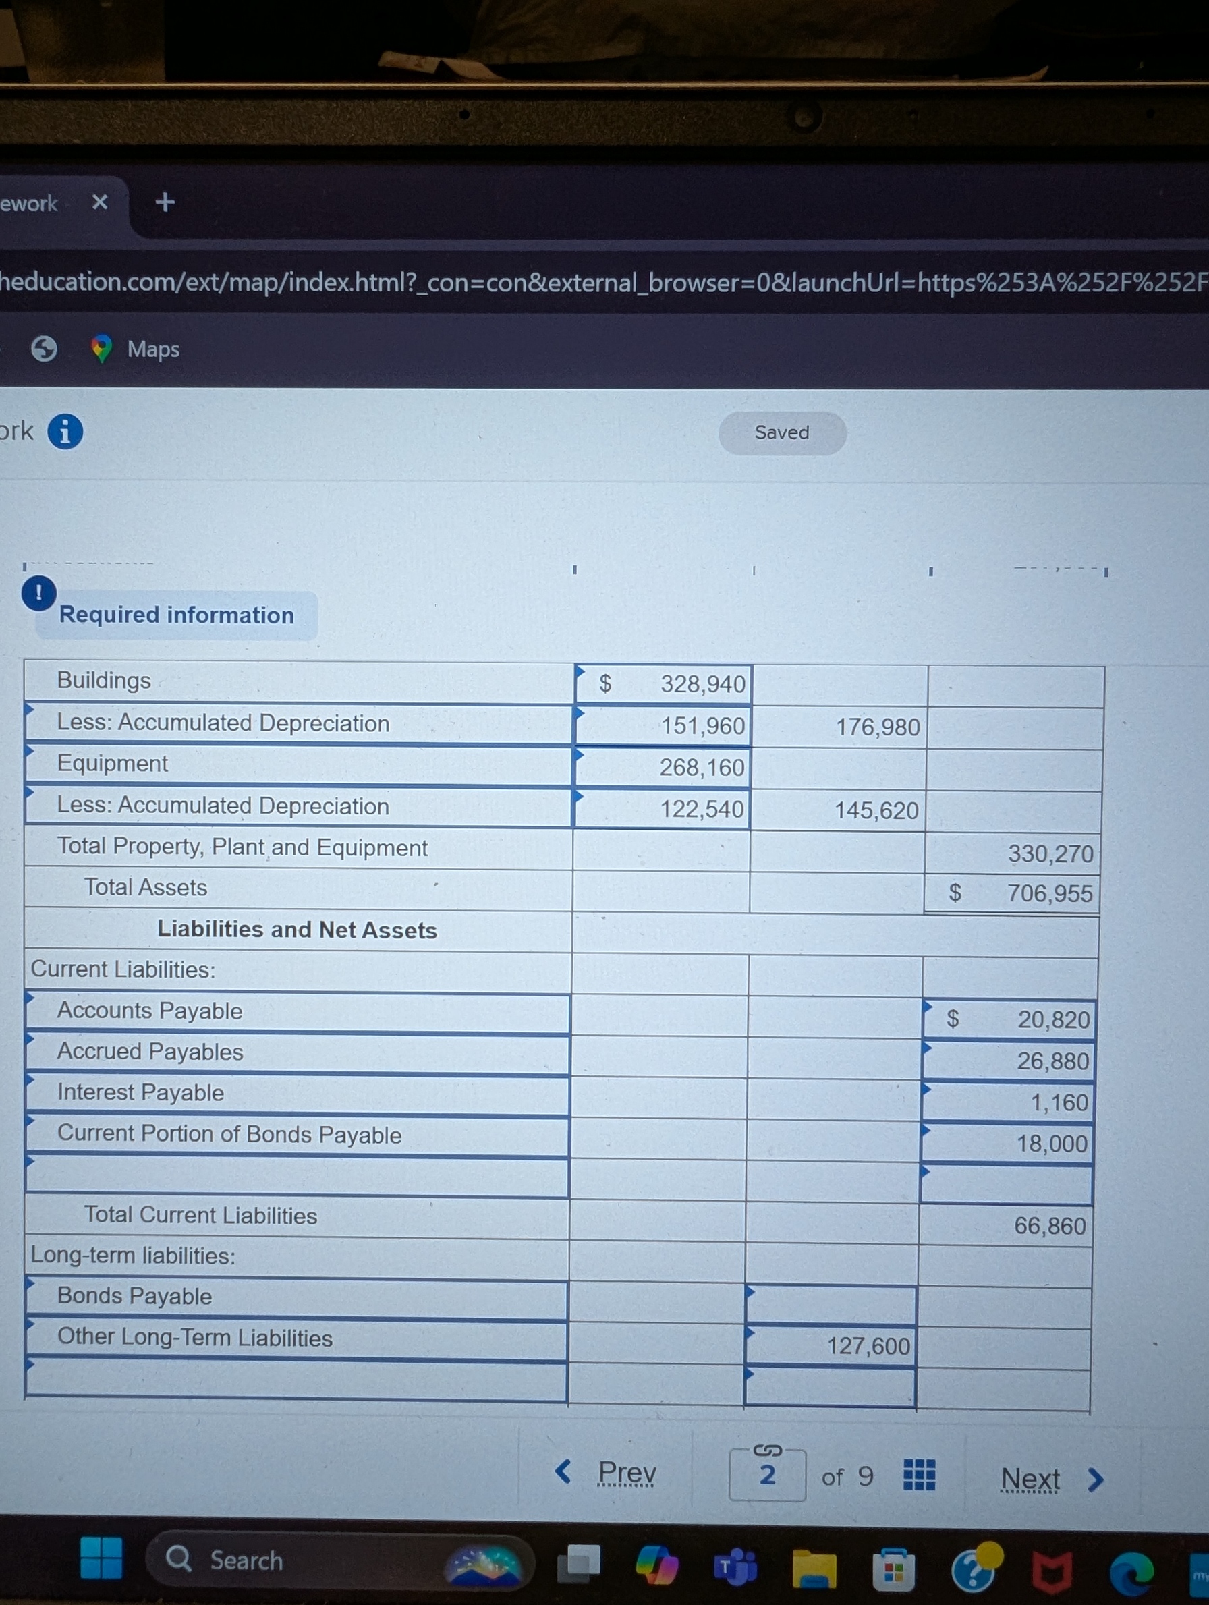The width and height of the screenshot is (1209, 1605).
Task: Select the Buildings row label
Action: 104,681
